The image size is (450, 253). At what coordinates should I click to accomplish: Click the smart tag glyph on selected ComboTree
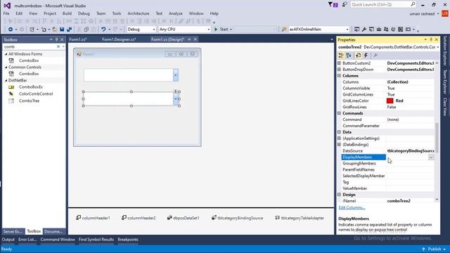pyautogui.click(x=175, y=91)
